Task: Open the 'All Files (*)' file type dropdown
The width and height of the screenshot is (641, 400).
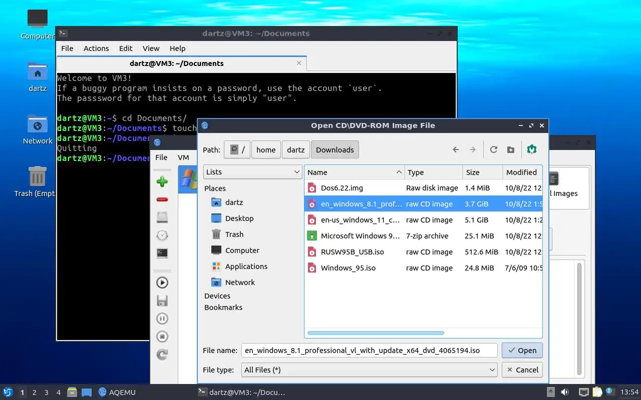Action: 369,370
